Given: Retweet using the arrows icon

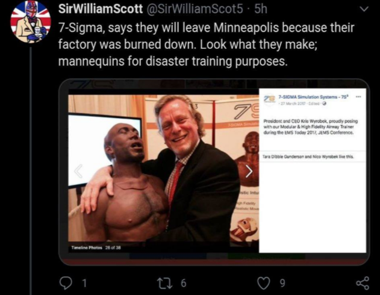Looking at the screenshot, I should click(x=165, y=283).
